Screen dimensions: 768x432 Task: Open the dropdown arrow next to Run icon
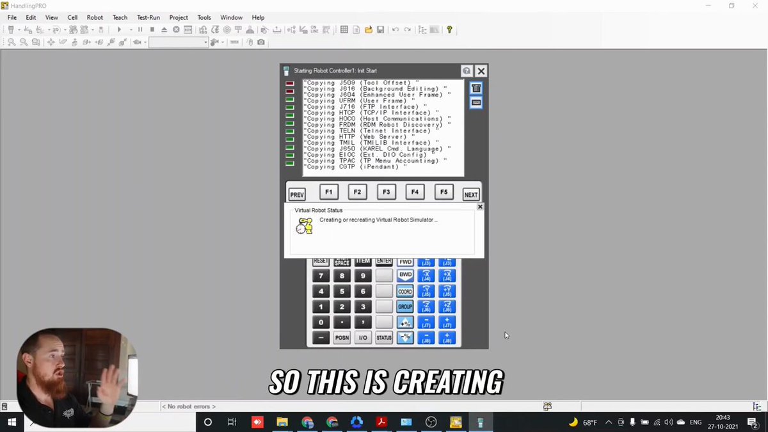pyautogui.click(x=130, y=29)
